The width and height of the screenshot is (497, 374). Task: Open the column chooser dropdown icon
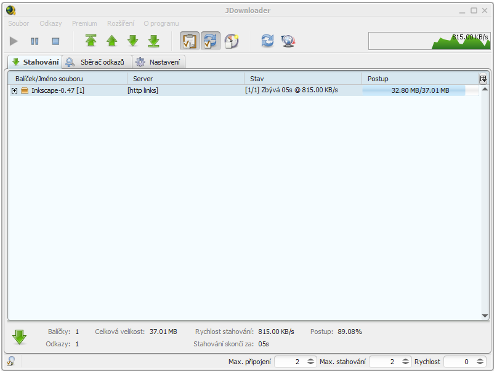pos(483,79)
